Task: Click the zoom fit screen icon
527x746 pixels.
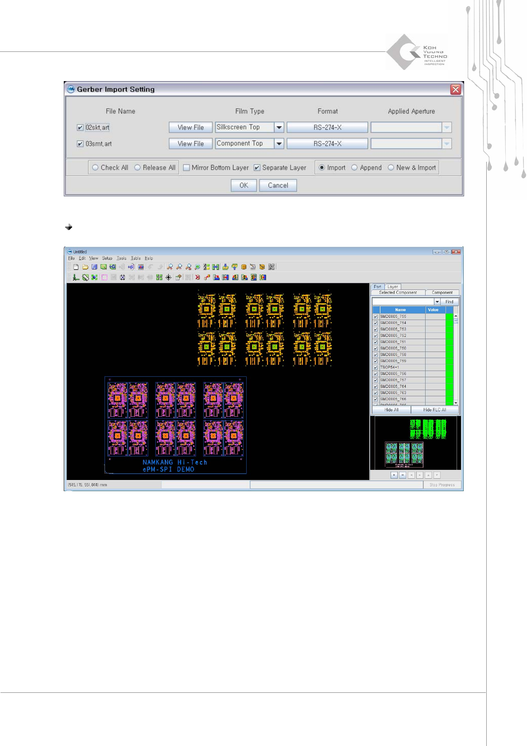Action: [198, 267]
